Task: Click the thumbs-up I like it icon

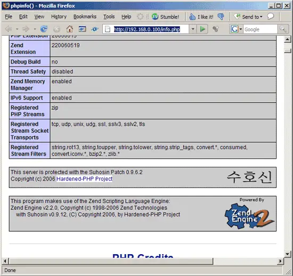Action: coord(192,17)
